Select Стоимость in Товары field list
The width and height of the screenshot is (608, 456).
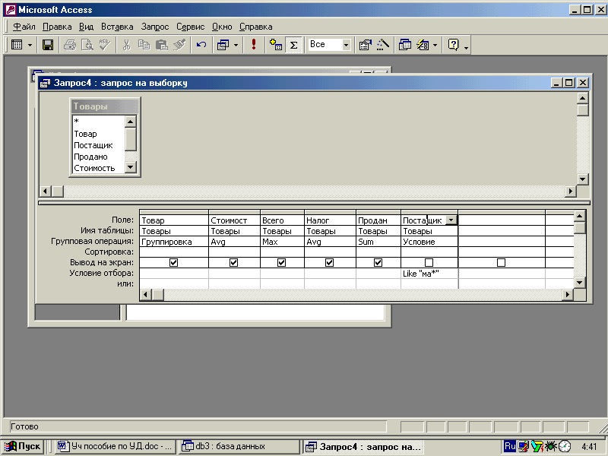(99, 168)
